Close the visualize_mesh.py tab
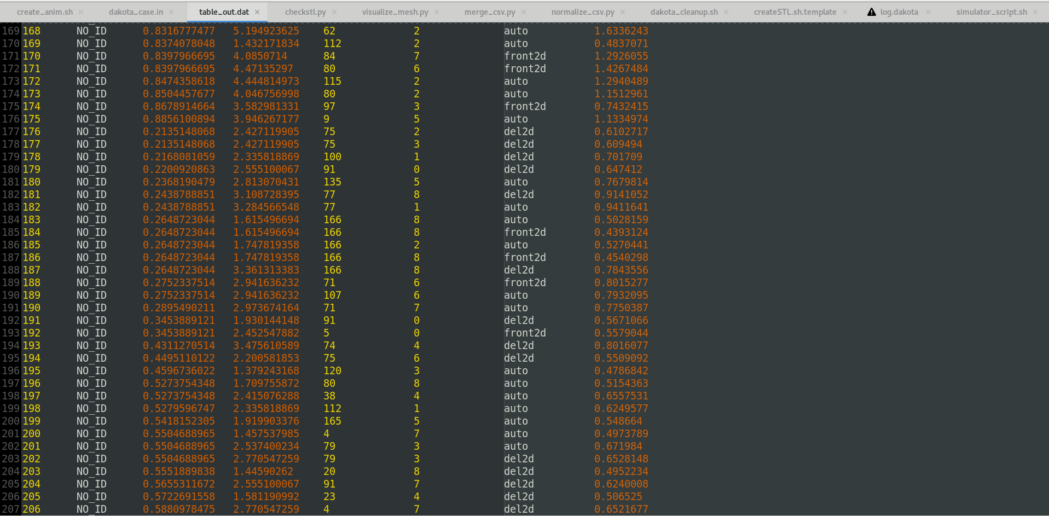 (x=437, y=12)
